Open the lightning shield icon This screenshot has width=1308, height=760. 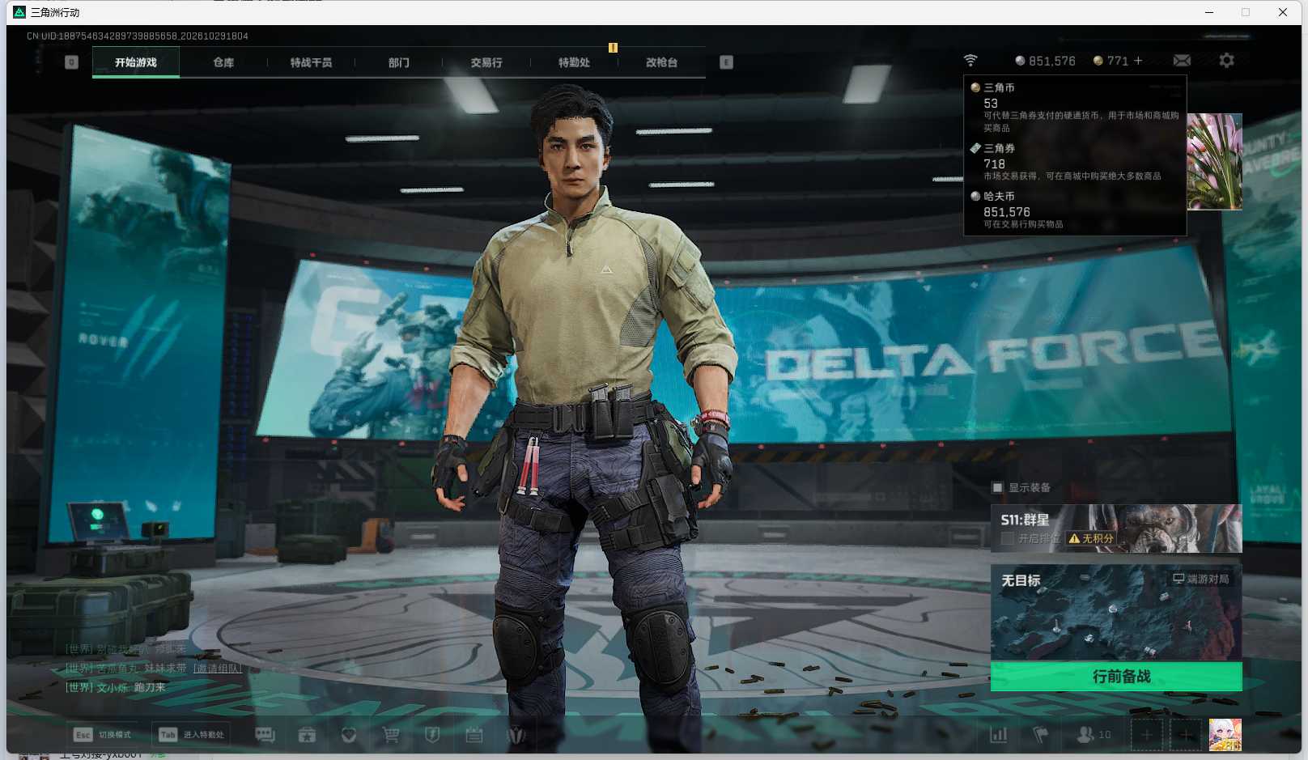coord(432,735)
